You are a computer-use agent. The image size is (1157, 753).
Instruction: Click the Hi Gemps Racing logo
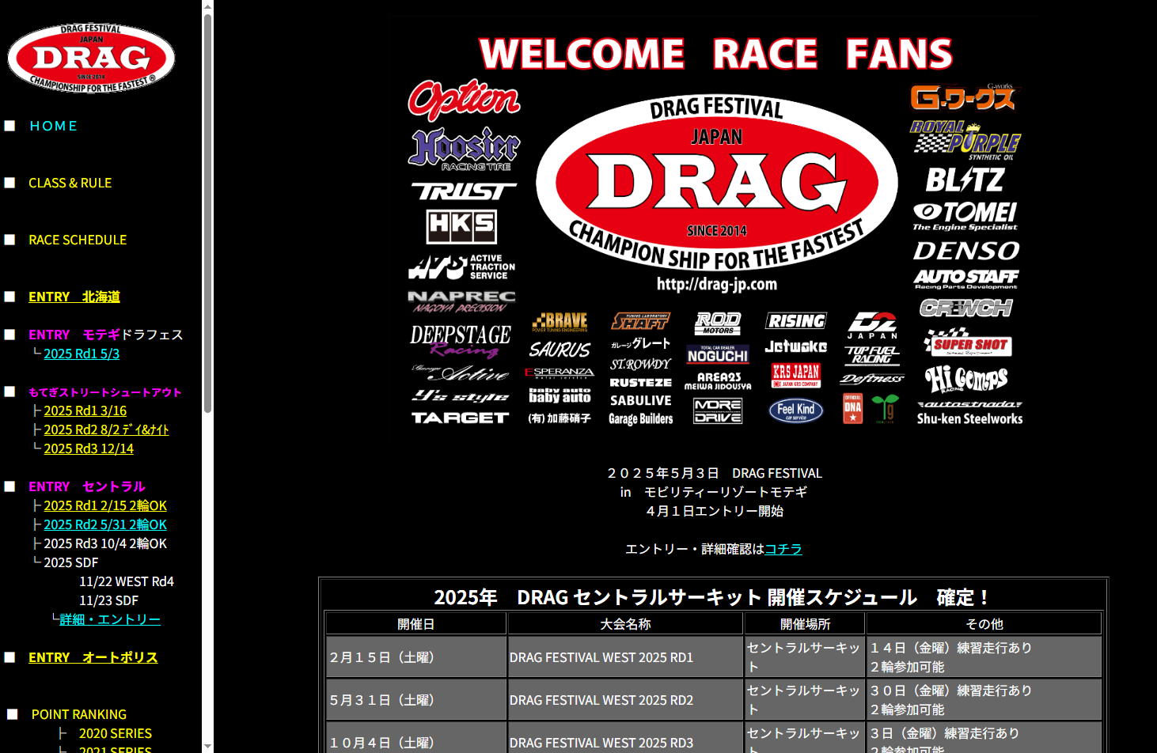point(966,380)
